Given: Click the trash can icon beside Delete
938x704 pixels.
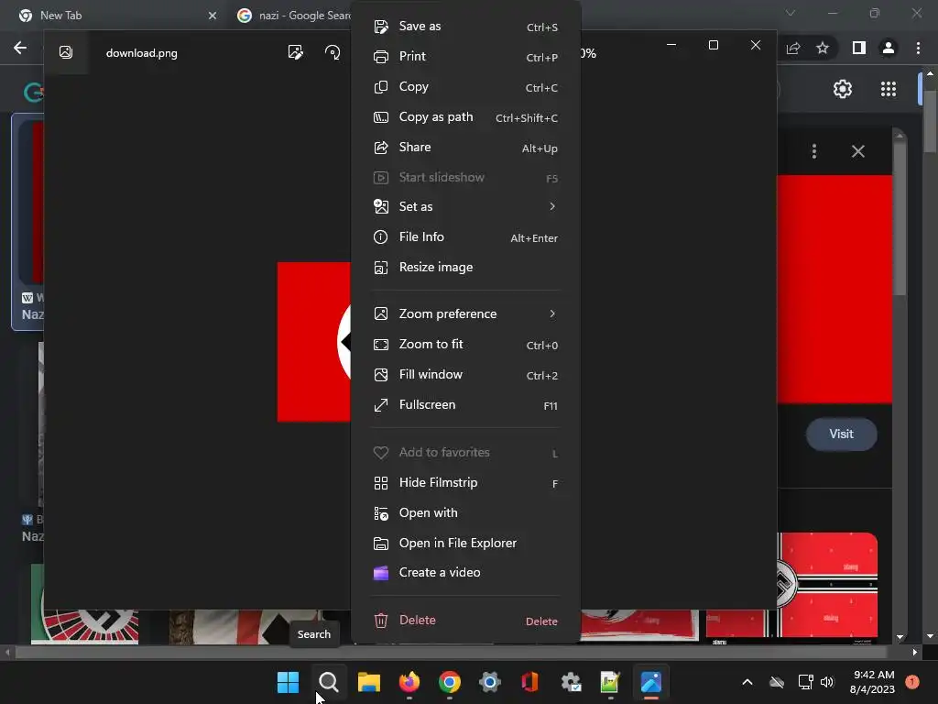Looking at the screenshot, I should (x=381, y=621).
